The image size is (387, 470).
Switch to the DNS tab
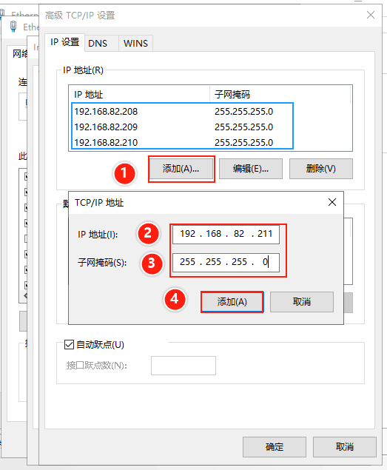pos(98,44)
